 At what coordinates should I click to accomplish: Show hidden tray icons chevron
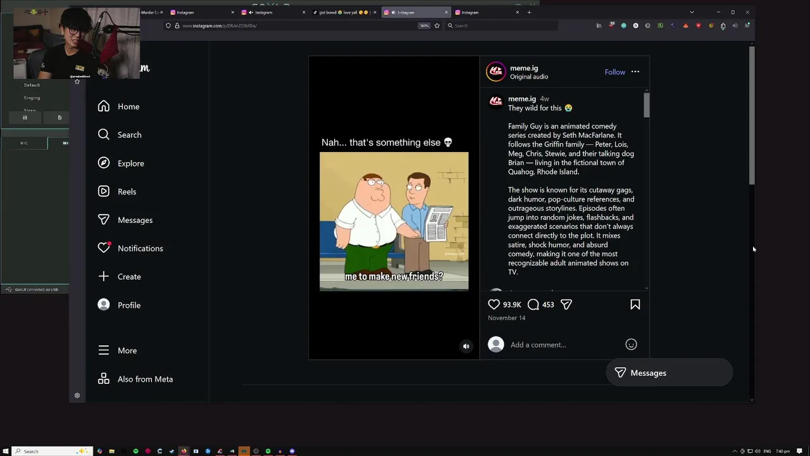(735, 451)
